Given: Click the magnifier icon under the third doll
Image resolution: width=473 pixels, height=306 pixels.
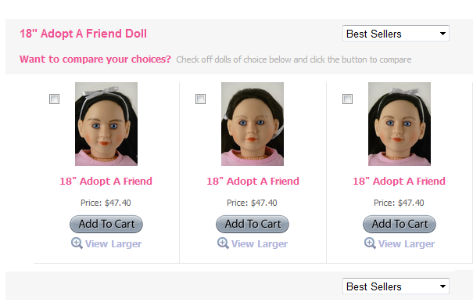Looking at the screenshot, I should 370,243.
